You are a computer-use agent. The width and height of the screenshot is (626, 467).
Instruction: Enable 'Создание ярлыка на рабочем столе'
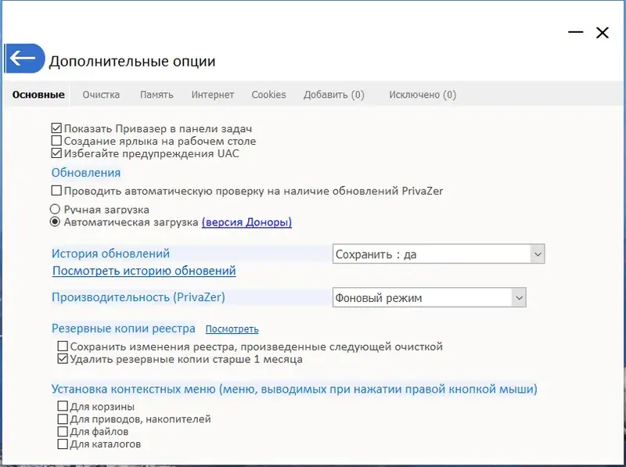coord(56,141)
